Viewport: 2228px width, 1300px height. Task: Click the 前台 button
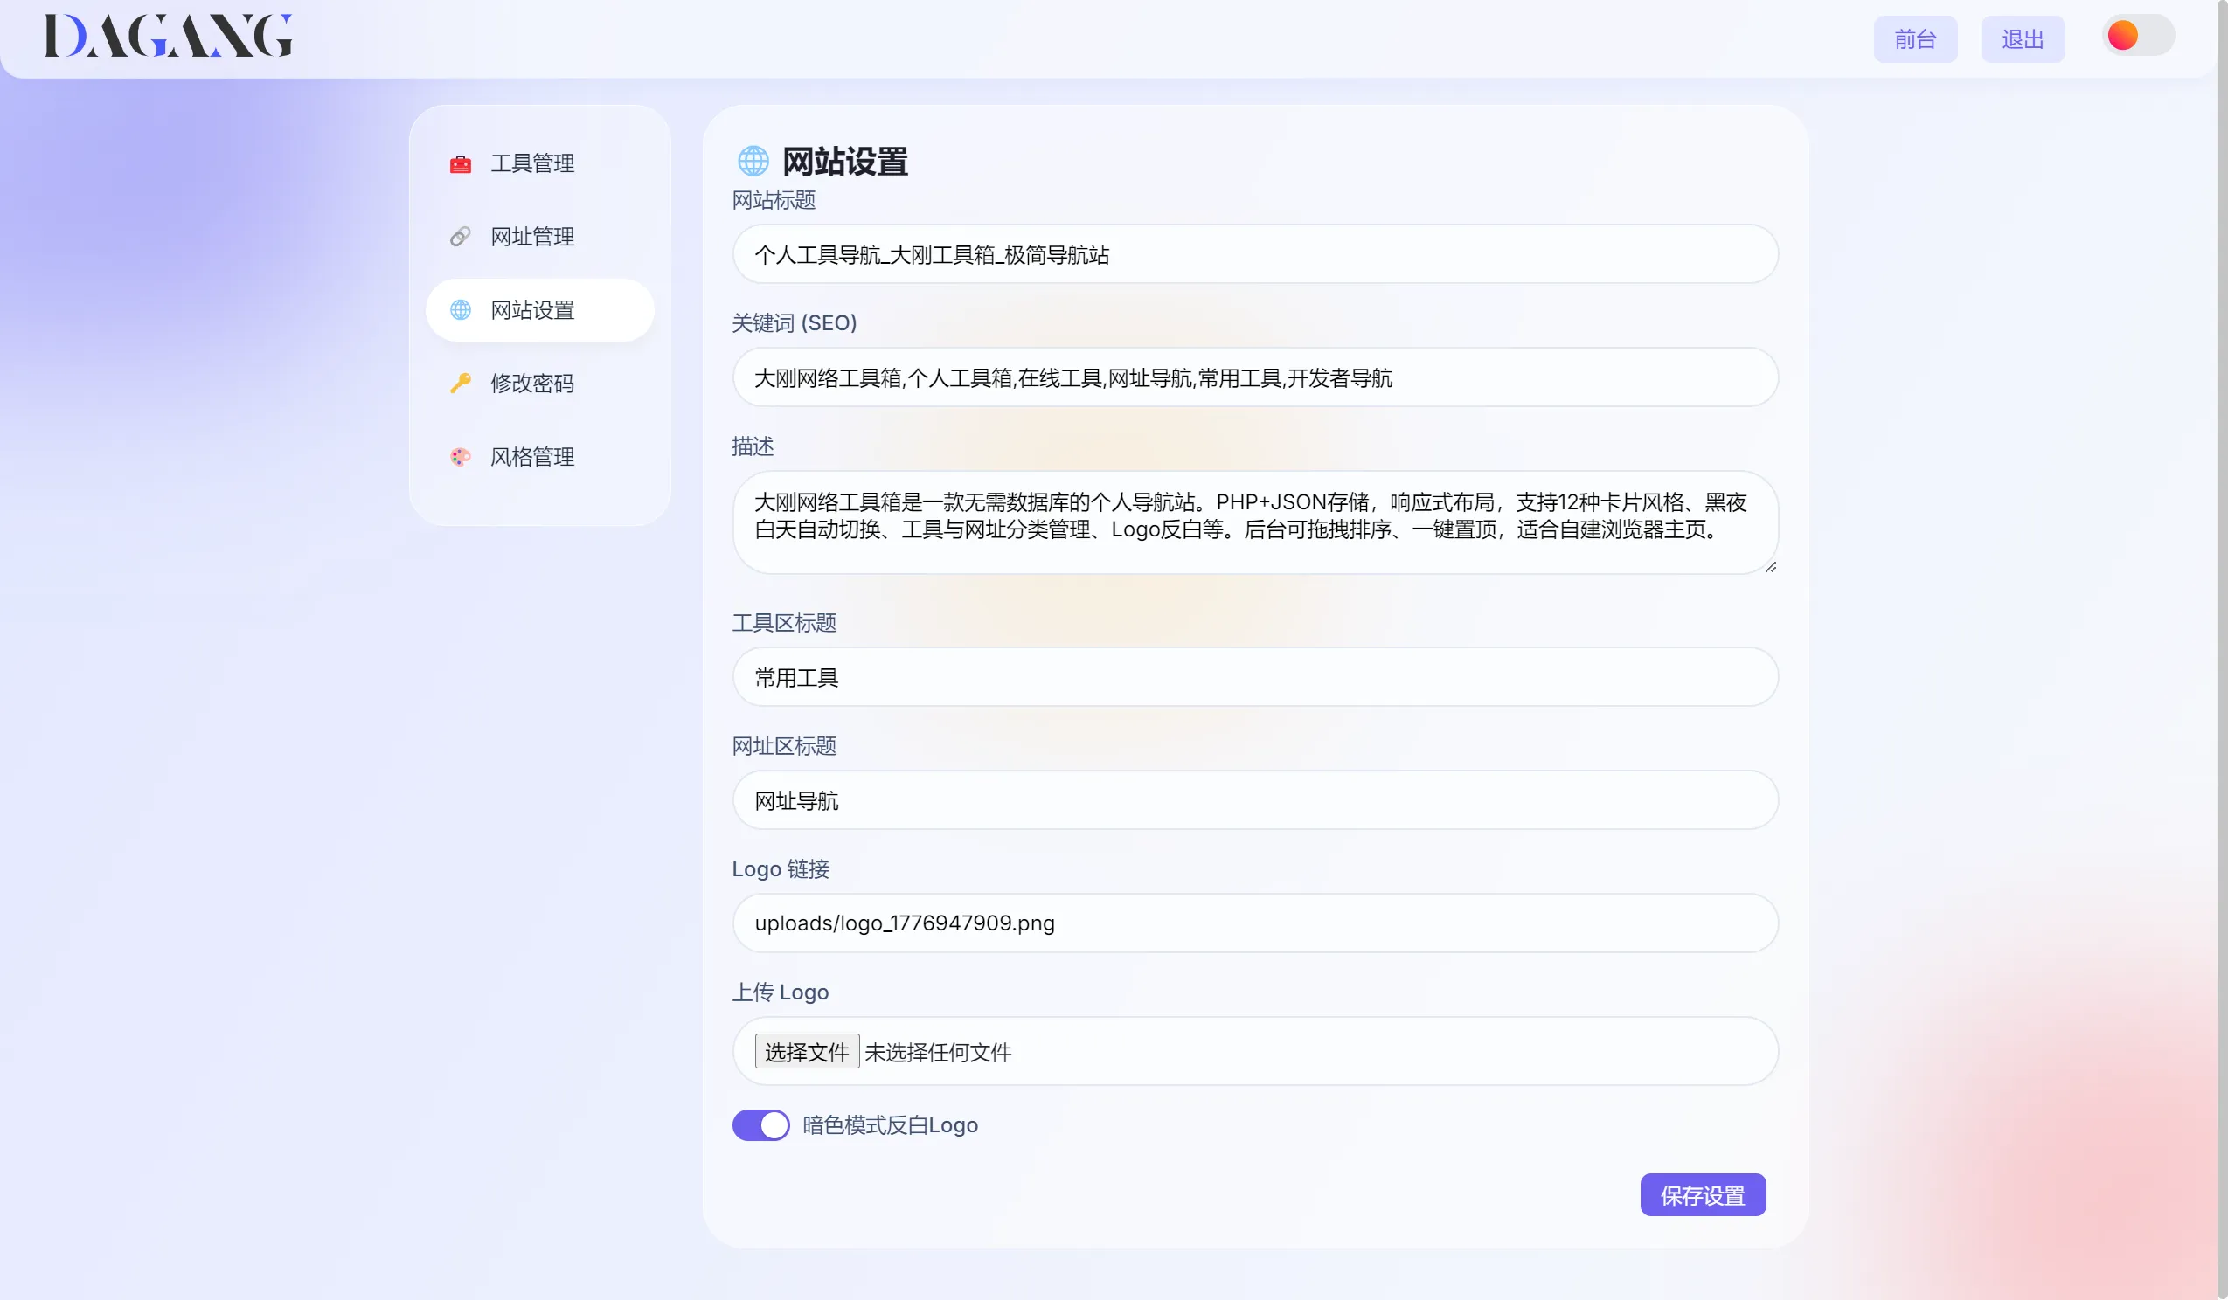coord(1915,39)
